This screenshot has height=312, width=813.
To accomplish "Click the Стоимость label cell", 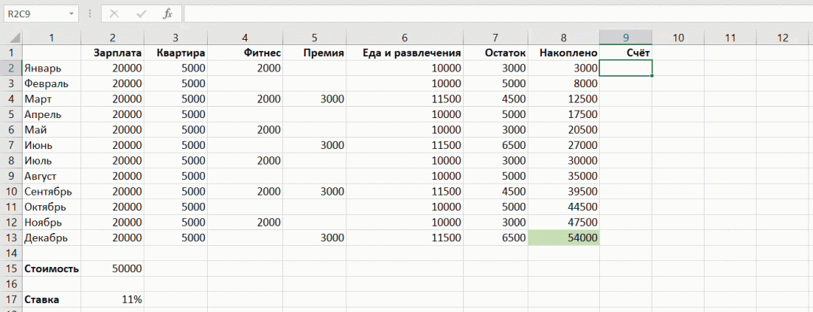I will pyautogui.click(x=51, y=268).
